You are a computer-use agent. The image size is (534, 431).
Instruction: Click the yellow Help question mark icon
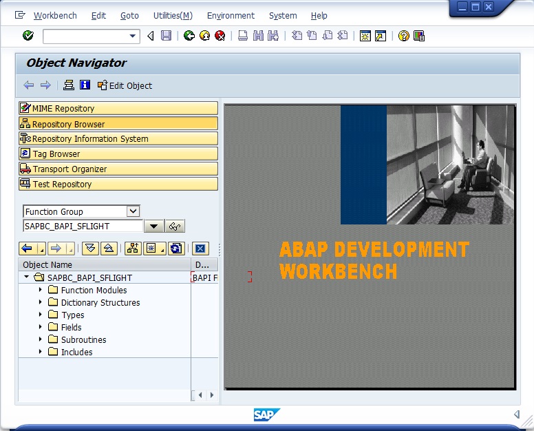pos(403,36)
